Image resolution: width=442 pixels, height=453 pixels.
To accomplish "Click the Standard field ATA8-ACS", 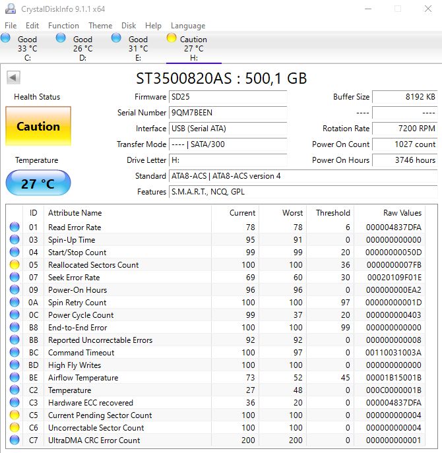I will pos(303,176).
